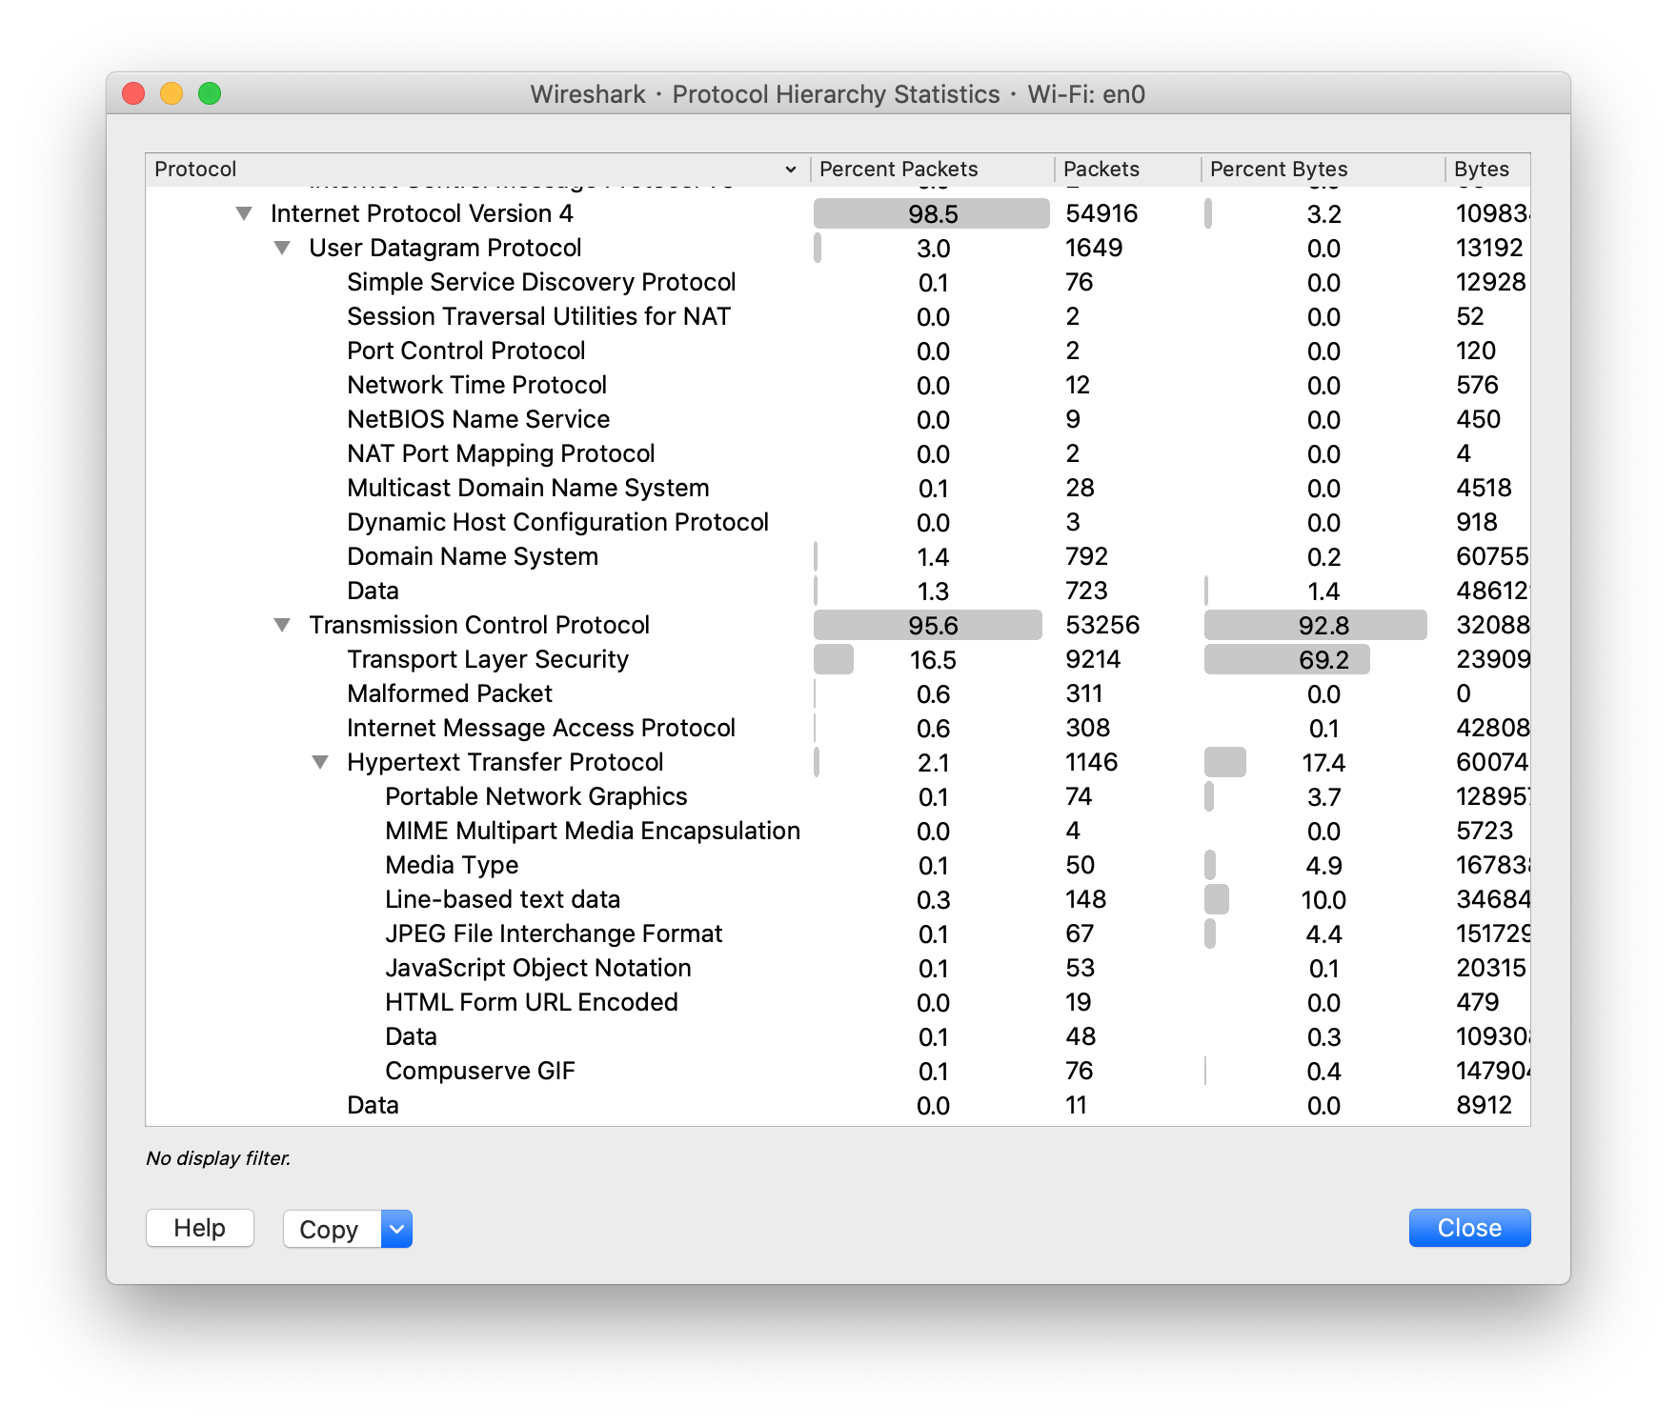Select Malformed Packet row

tap(838, 693)
